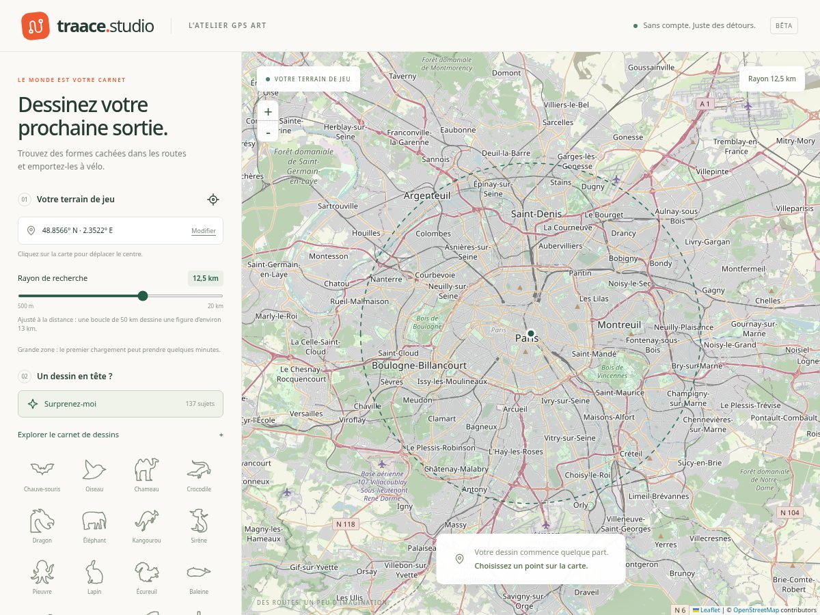Click the Créteil label on the map

coord(631,454)
